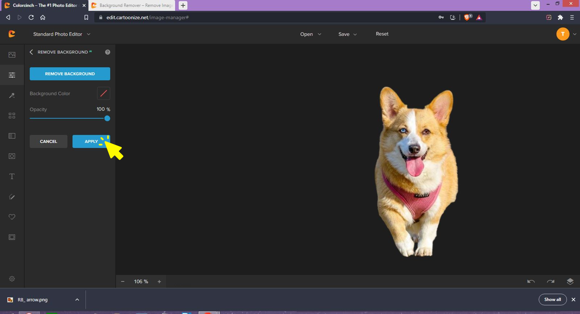
Task: Open the Layers stack icon
Action: coord(570,281)
